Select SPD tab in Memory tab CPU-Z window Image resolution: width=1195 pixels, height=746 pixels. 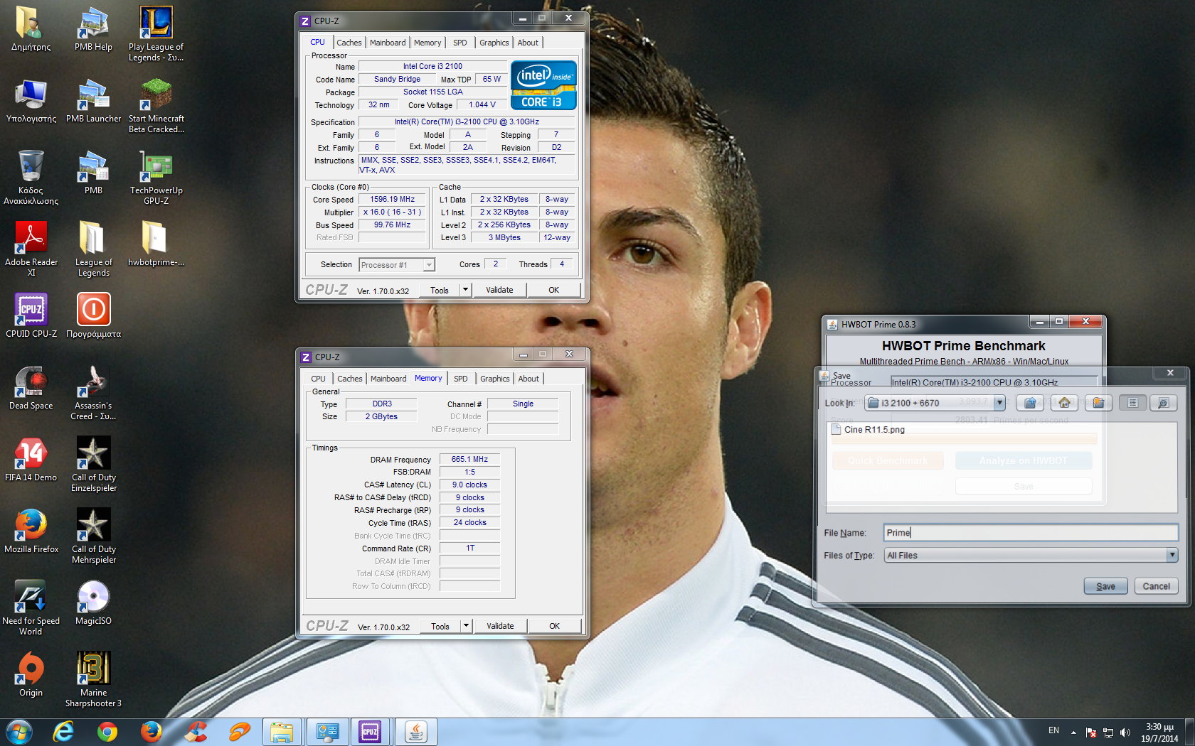click(x=461, y=379)
